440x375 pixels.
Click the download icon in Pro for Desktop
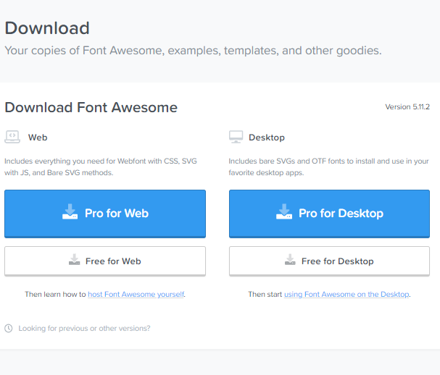[x=284, y=212]
